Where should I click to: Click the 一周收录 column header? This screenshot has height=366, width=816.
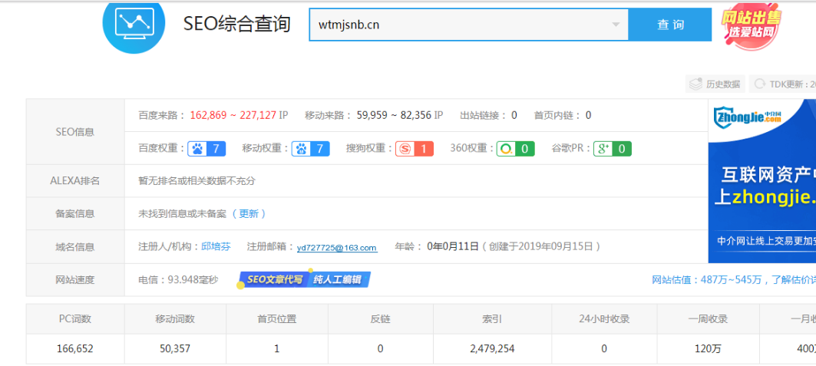[x=708, y=318]
